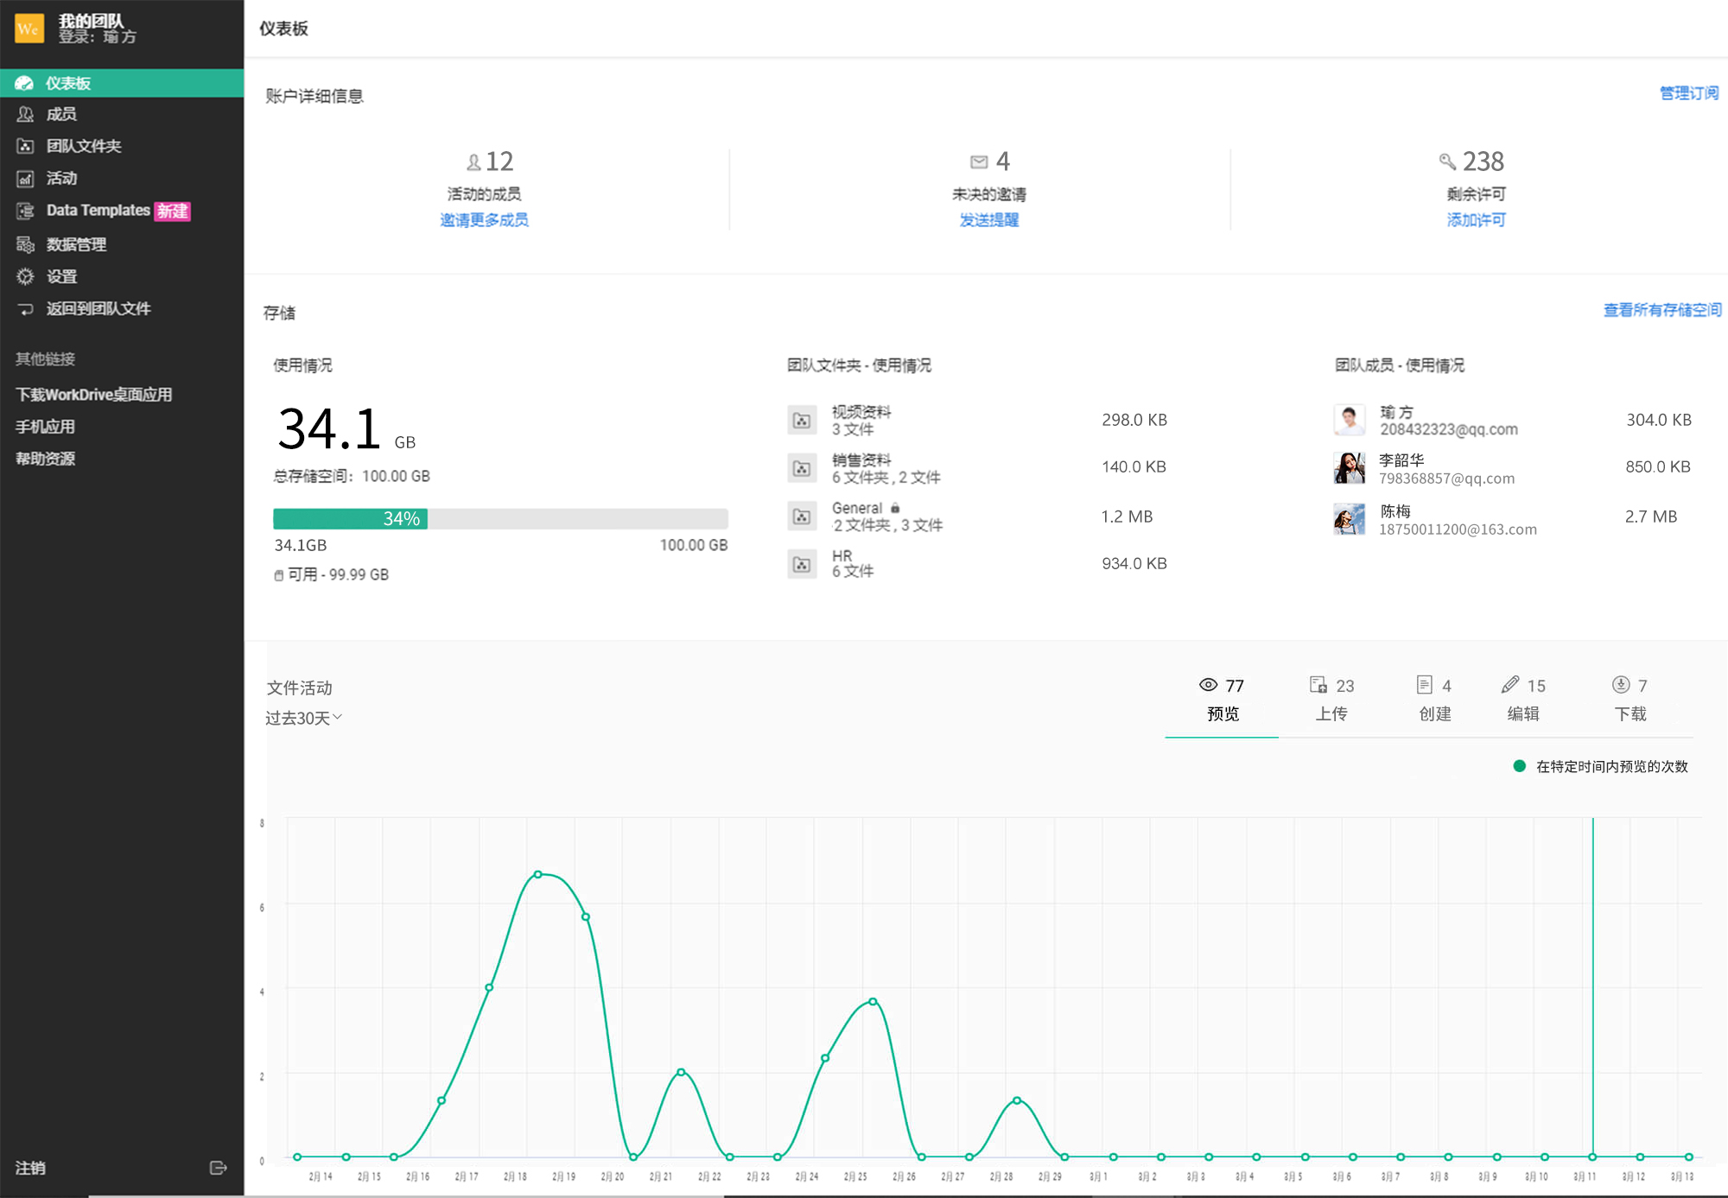1728x1198 pixels.
Task: Open Settings via the gear icon
Action: 25,276
